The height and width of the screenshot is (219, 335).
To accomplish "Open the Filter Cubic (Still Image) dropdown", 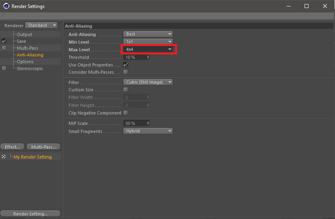I will tap(148, 82).
